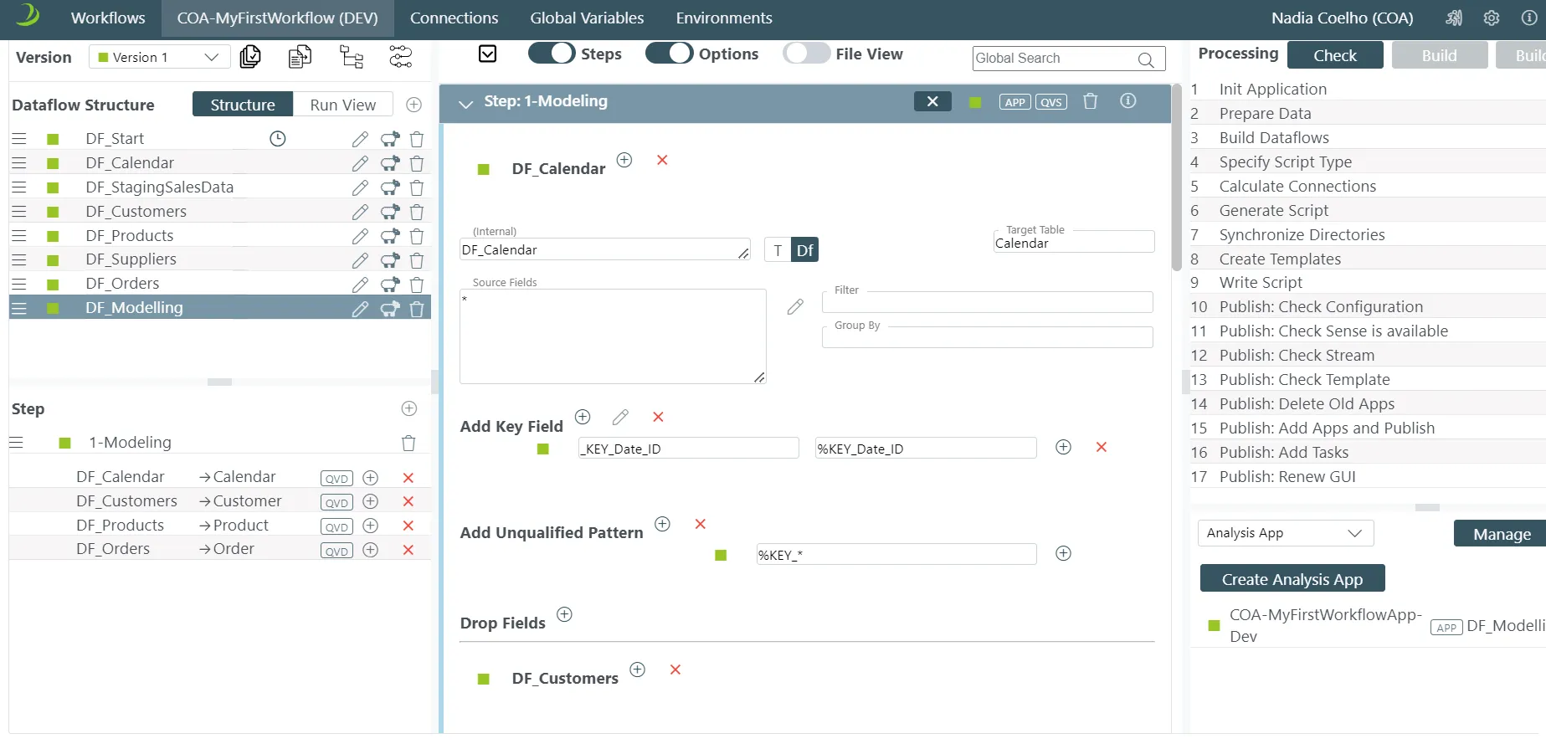Click the Filter input field
This screenshot has height=749, width=1546.
987,302
